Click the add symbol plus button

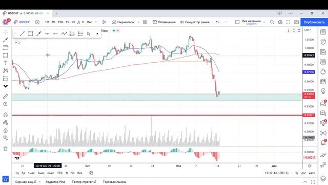click(x=37, y=22)
